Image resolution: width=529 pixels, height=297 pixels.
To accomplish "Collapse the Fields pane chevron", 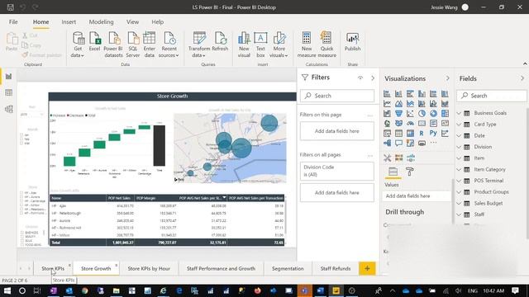I will click(522, 78).
